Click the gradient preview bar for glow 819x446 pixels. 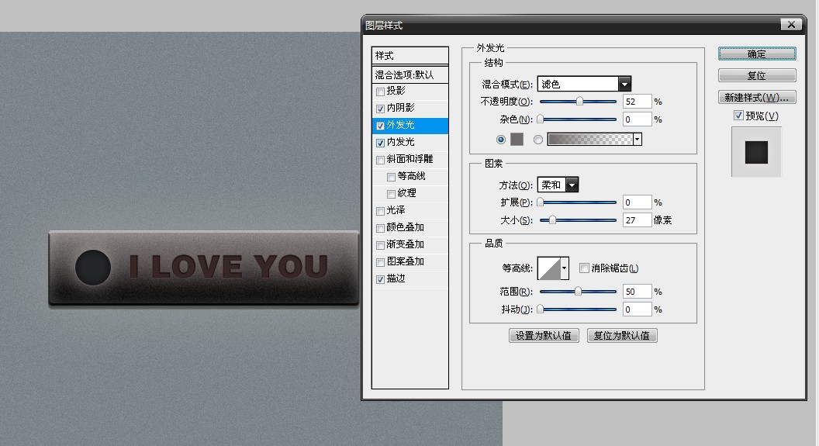[589, 140]
